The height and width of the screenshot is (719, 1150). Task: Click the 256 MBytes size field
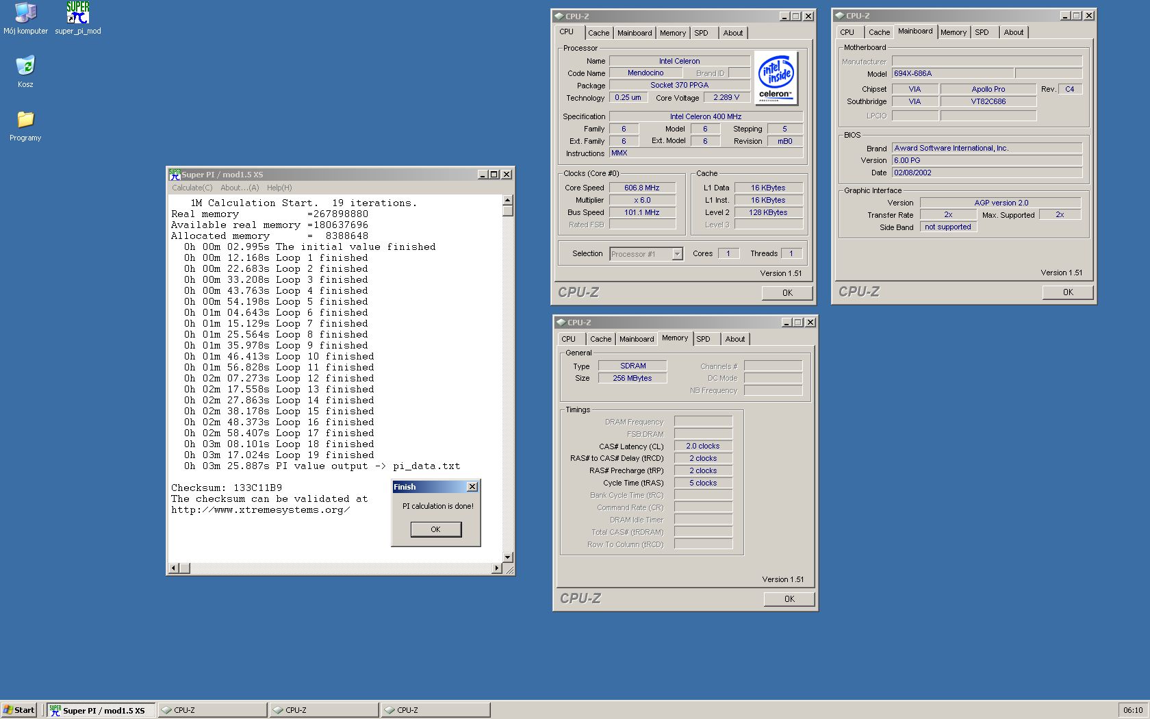[633, 378]
